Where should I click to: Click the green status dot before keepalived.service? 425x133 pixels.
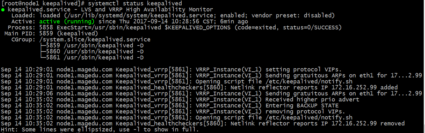[x=3, y=10]
